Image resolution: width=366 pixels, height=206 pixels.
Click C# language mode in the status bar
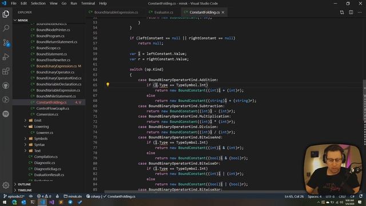(x=352, y=196)
